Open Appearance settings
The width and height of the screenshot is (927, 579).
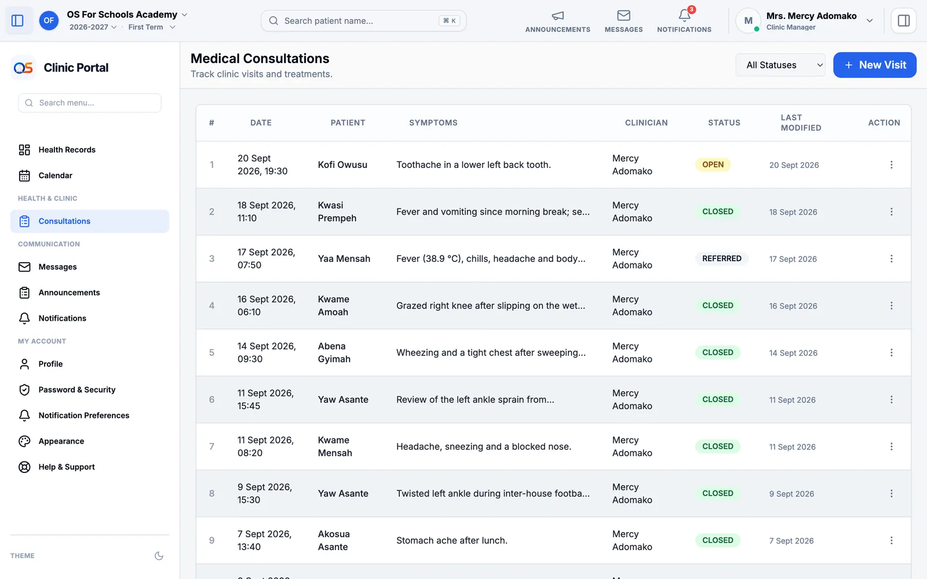(x=90, y=441)
